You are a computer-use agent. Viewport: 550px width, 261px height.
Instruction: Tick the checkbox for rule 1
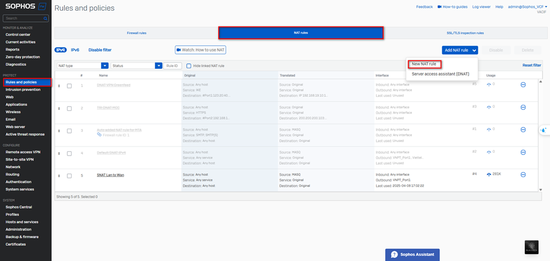(69, 86)
